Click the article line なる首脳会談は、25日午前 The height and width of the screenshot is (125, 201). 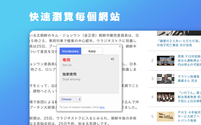[x=70, y=123]
